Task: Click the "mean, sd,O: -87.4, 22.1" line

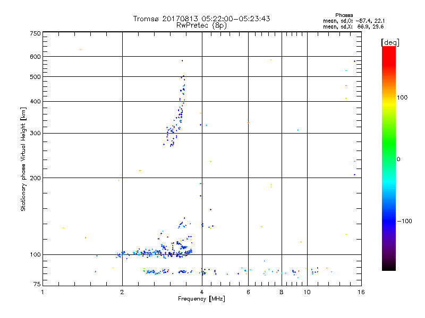Action: coord(354,21)
